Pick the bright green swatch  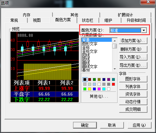point(85,89)
